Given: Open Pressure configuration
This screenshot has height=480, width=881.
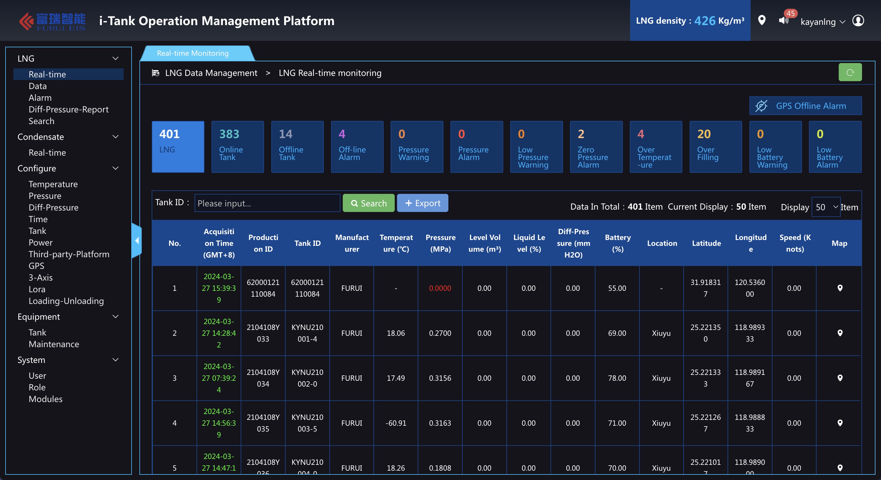Looking at the screenshot, I should [45, 196].
